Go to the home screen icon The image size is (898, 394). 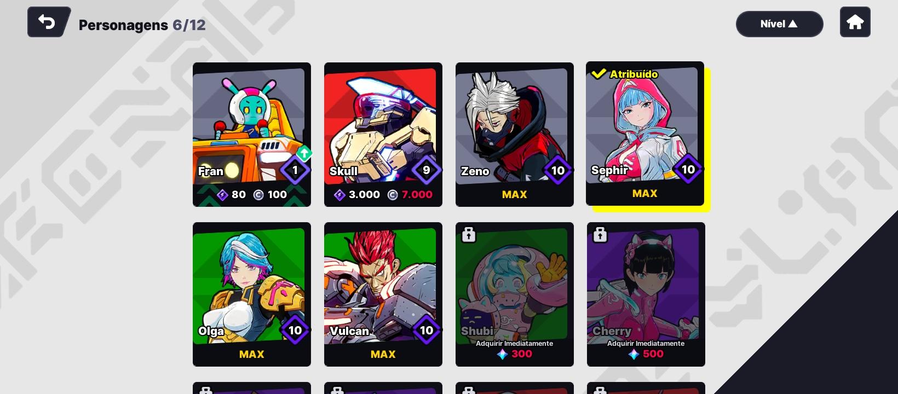pos(855,22)
